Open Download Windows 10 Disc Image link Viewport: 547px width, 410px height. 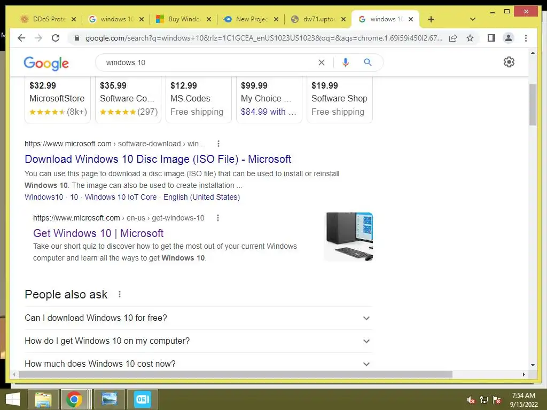pyautogui.click(x=158, y=159)
